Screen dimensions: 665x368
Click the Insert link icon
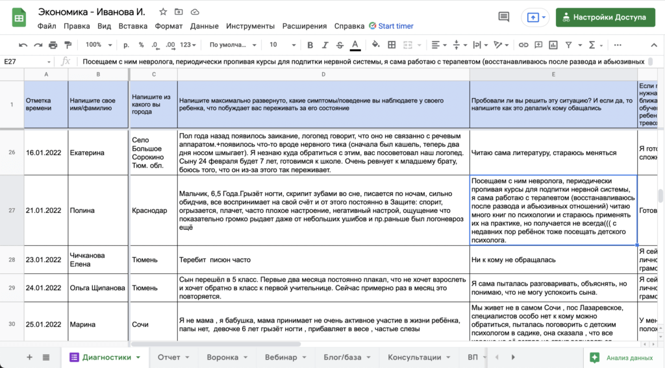523,45
